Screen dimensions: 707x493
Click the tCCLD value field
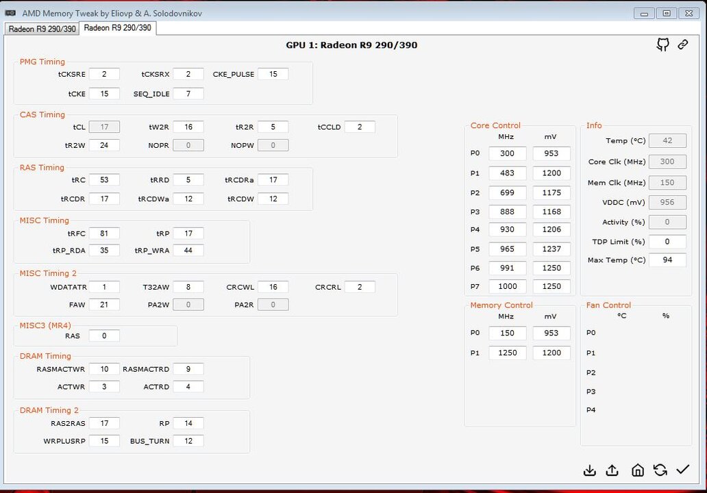coord(360,127)
